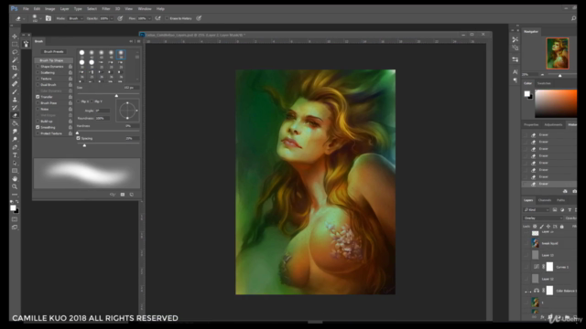
Task: Click the color picker gradient field
Action: [x=556, y=103]
